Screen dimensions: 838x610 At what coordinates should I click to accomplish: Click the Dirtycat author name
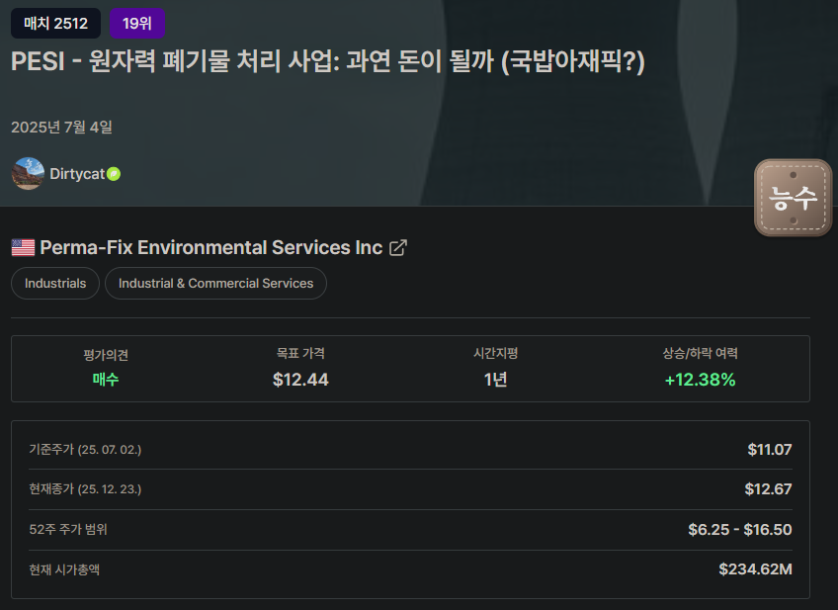(77, 174)
